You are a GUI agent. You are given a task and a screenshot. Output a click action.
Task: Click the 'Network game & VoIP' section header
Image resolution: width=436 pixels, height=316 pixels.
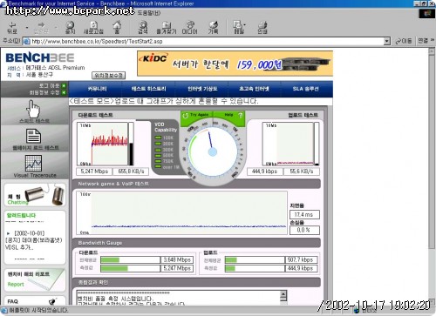pyautogui.click(x=196, y=184)
